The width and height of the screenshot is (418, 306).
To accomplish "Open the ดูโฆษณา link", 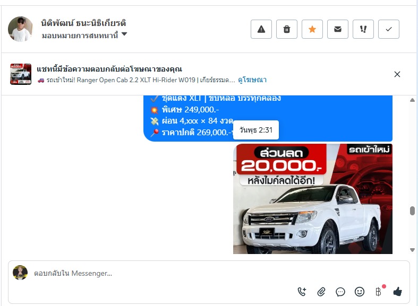I will 252,80.
